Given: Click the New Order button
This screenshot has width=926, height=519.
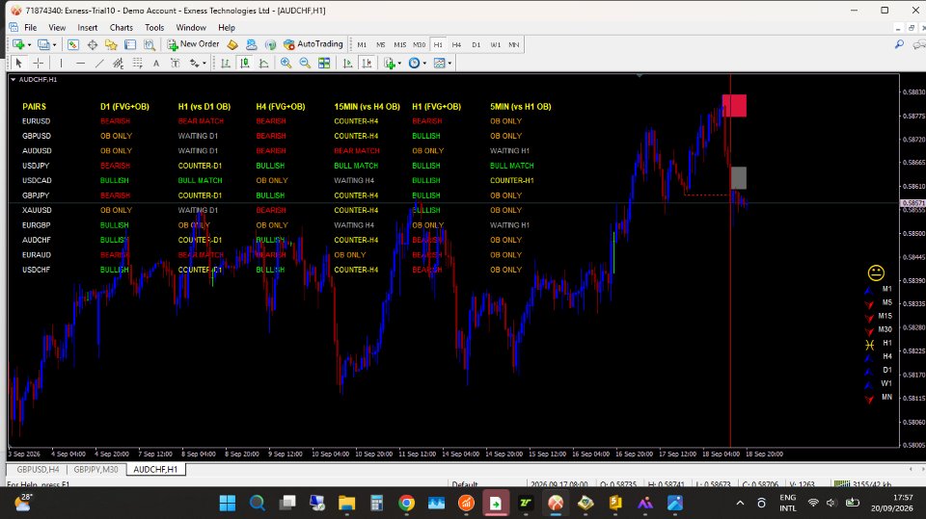Looking at the screenshot, I should coord(193,44).
